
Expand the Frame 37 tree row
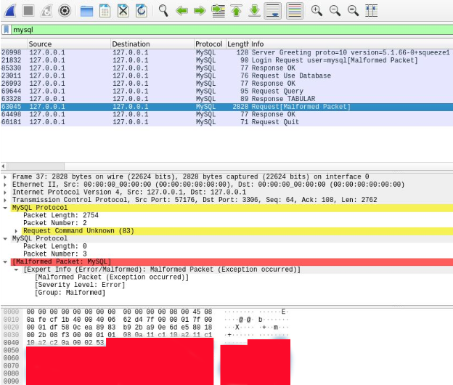pos(6,177)
